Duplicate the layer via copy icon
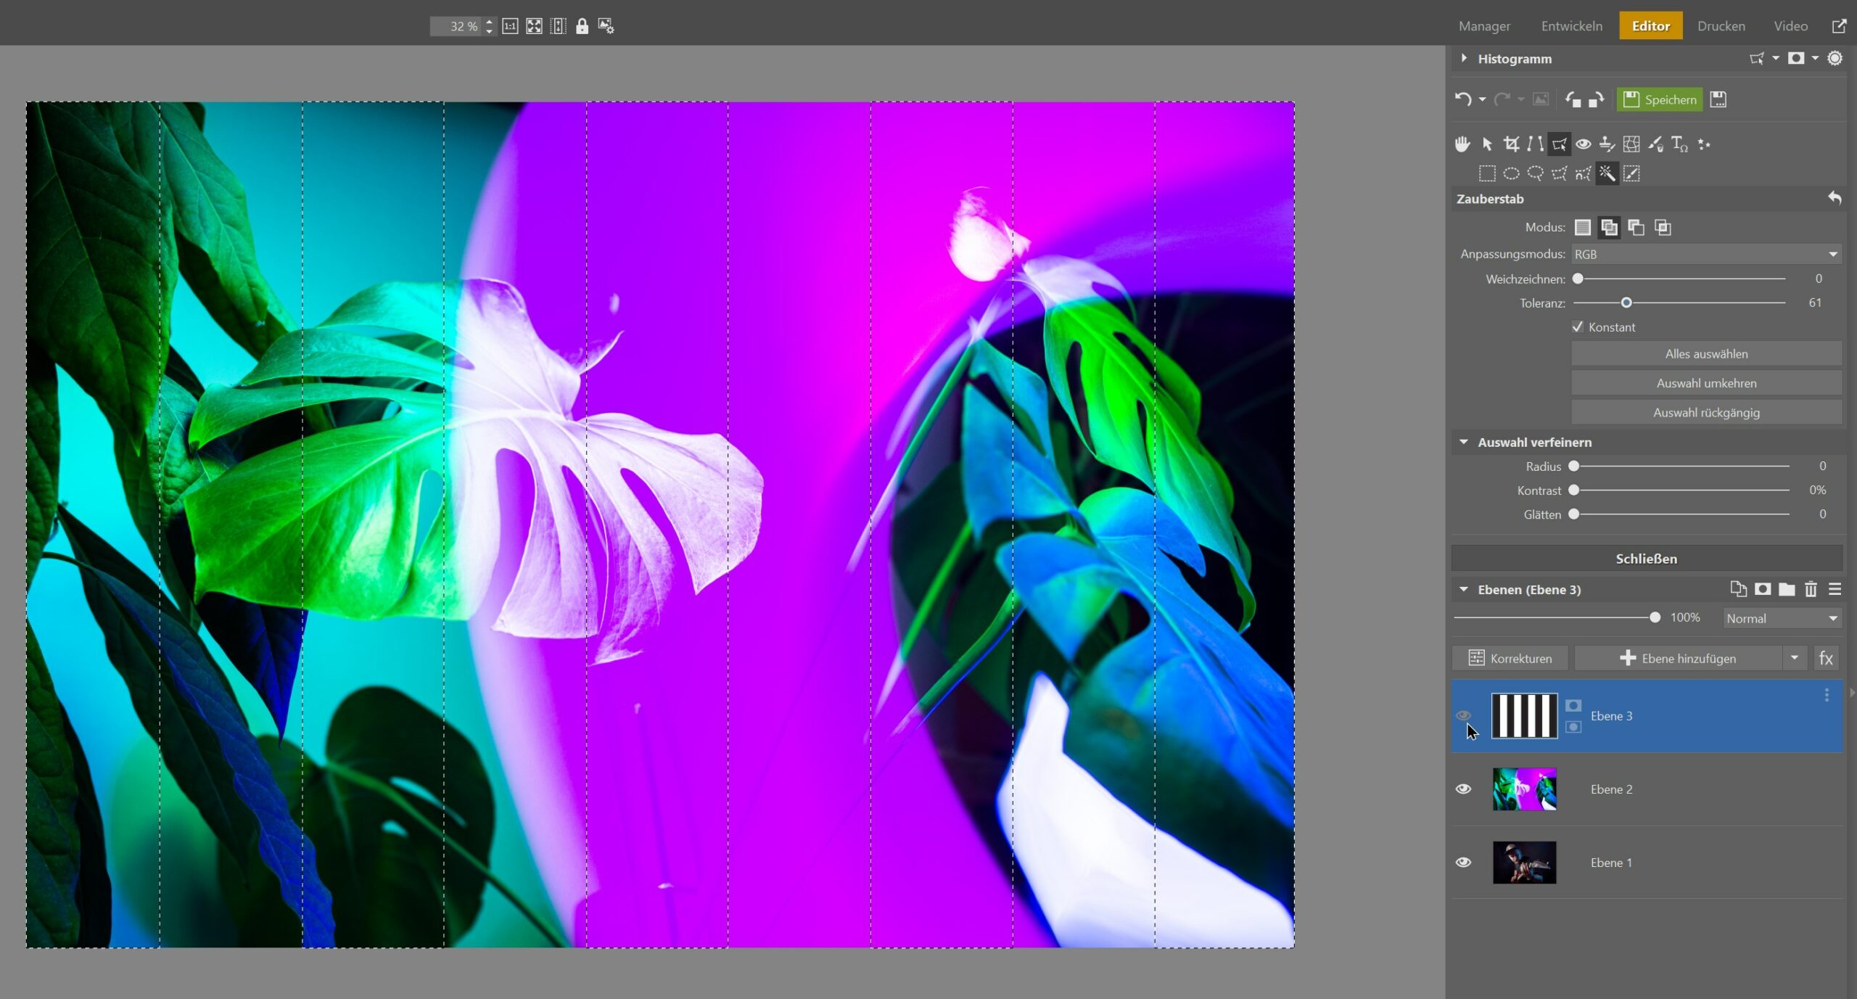Screen dimensions: 1857x999 pos(1738,589)
